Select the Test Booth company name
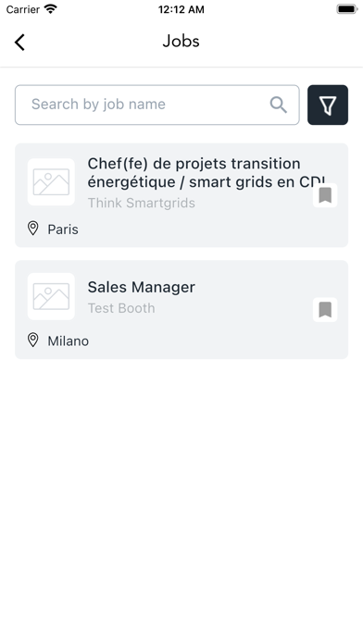 [121, 308]
